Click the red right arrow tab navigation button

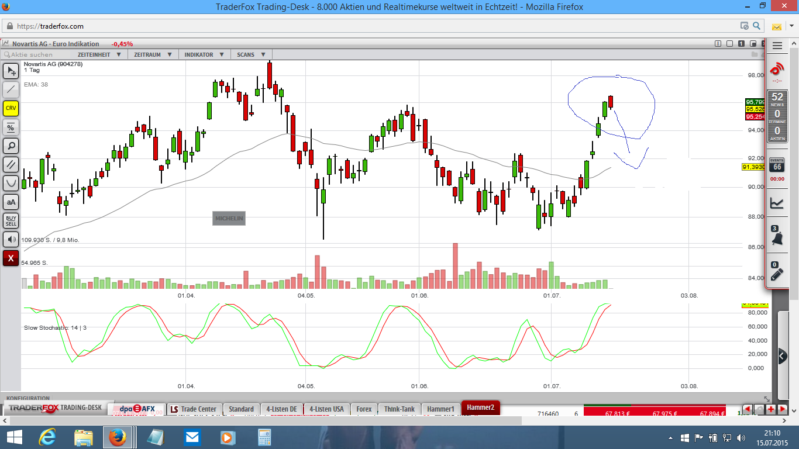click(x=783, y=409)
